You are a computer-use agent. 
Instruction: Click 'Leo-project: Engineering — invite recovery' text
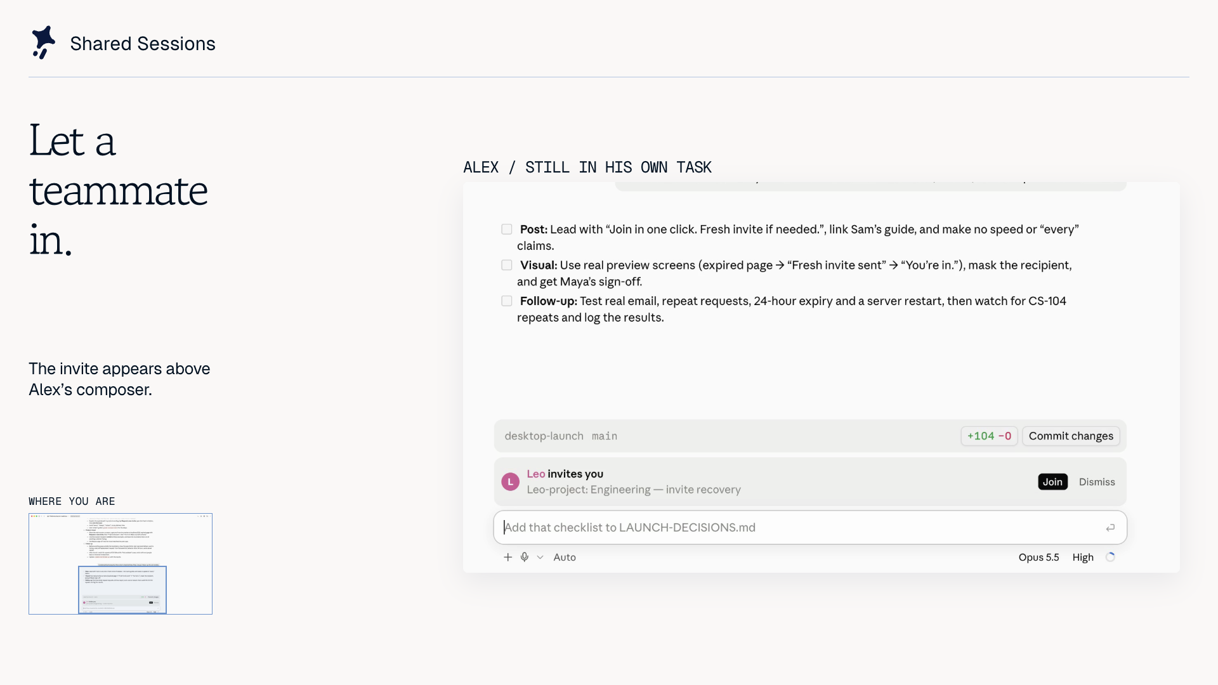(634, 490)
